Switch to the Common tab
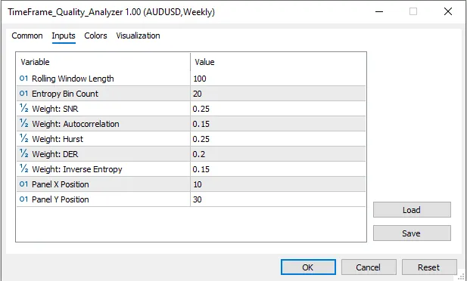The width and height of the screenshot is (467, 281). tap(27, 36)
